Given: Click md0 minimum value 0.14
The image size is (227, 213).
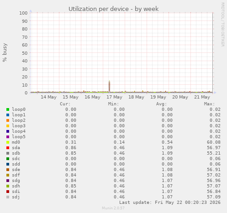Looking at the screenshot, I should pyautogui.click(x=119, y=142).
